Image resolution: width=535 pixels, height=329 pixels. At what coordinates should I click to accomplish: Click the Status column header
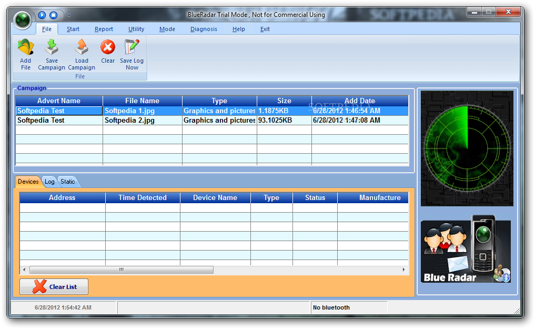click(315, 197)
